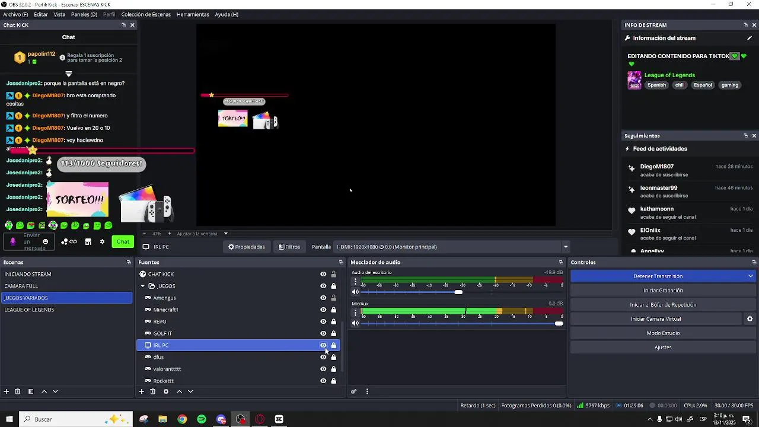Open emoji picker in chat message box
Screen dimensions: 759x427
click(45, 242)
